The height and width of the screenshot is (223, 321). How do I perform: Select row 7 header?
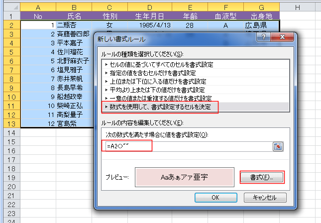tap(12, 70)
